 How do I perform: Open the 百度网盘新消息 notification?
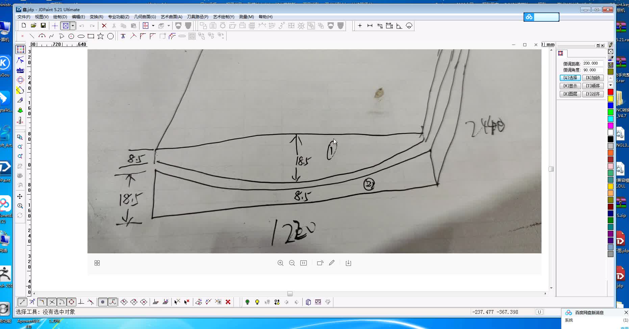coord(589,312)
